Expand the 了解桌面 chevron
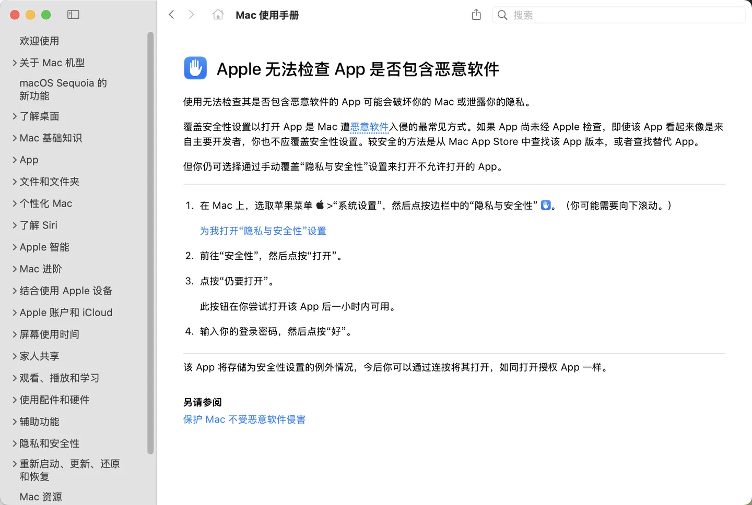The height and width of the screenshot is (505, 752). [x=15, y=116]
